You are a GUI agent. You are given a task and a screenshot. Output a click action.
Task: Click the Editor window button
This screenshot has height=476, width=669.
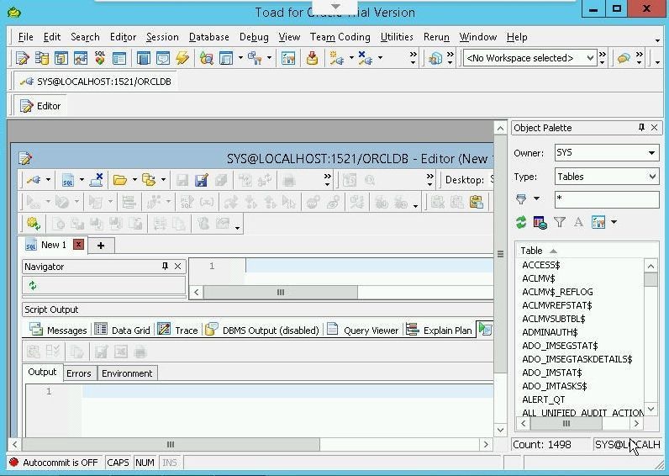pyautogui.click(x=41, y=106)
